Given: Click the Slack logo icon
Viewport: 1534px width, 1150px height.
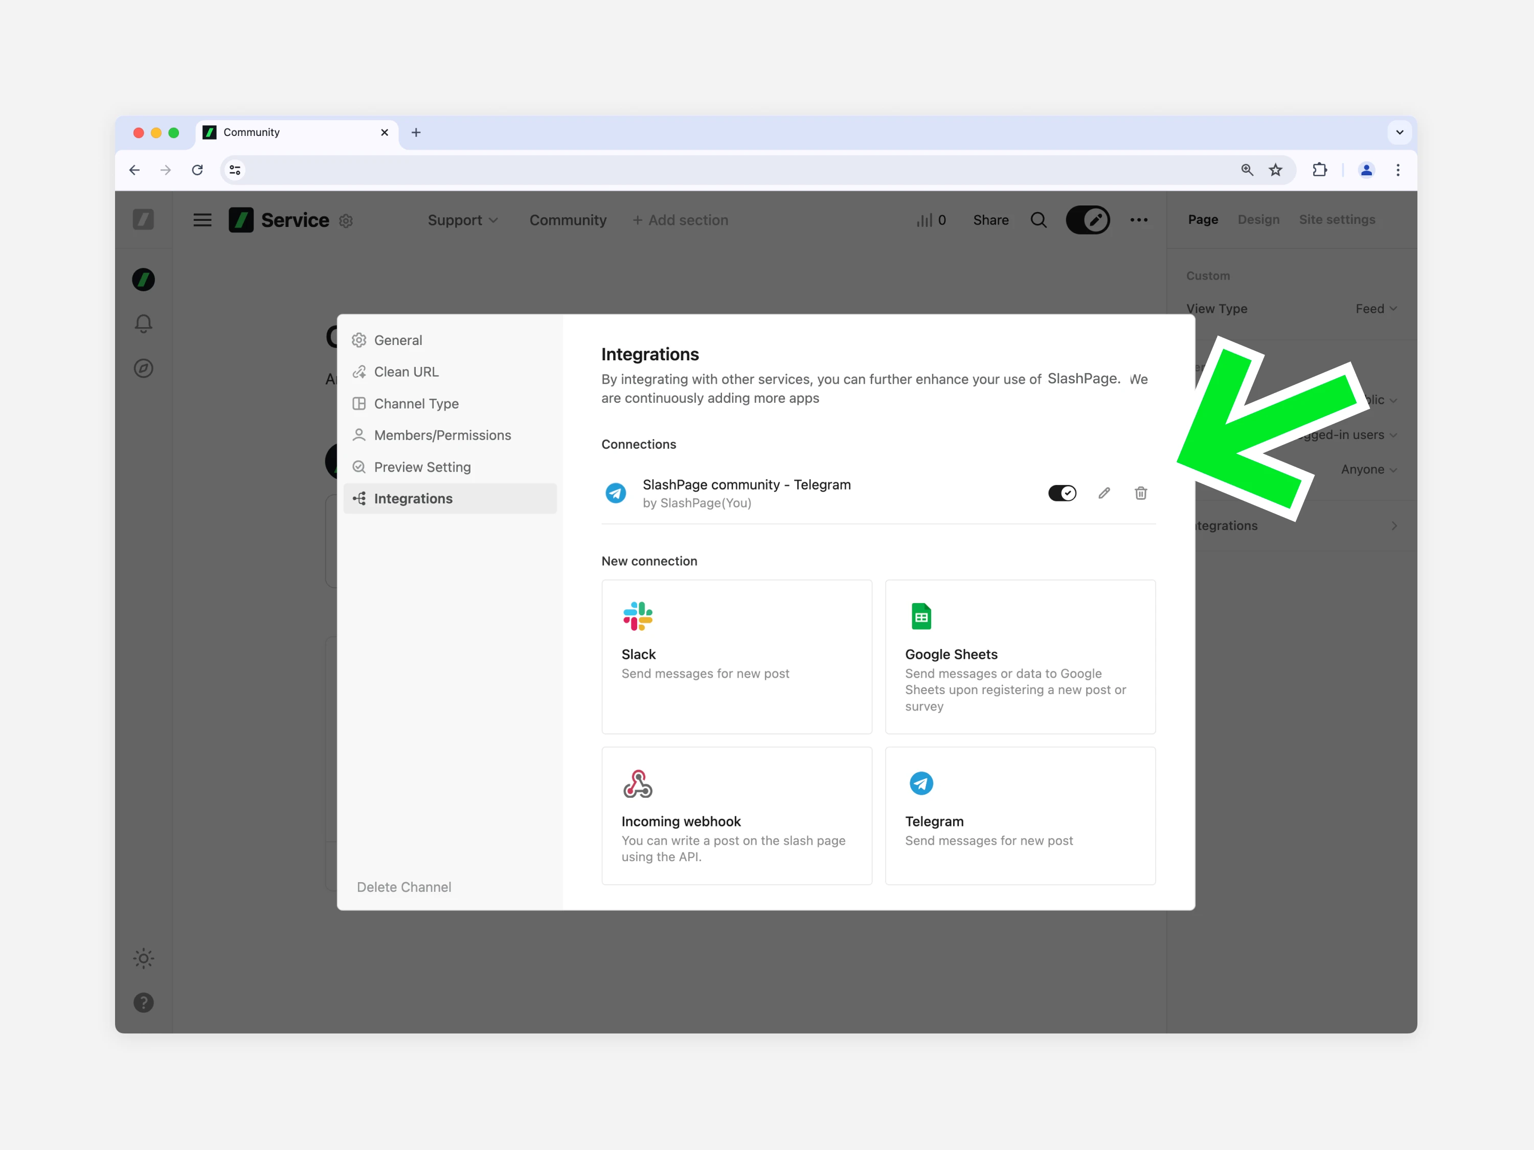Looking at the screenshot, I should (638, 616).
